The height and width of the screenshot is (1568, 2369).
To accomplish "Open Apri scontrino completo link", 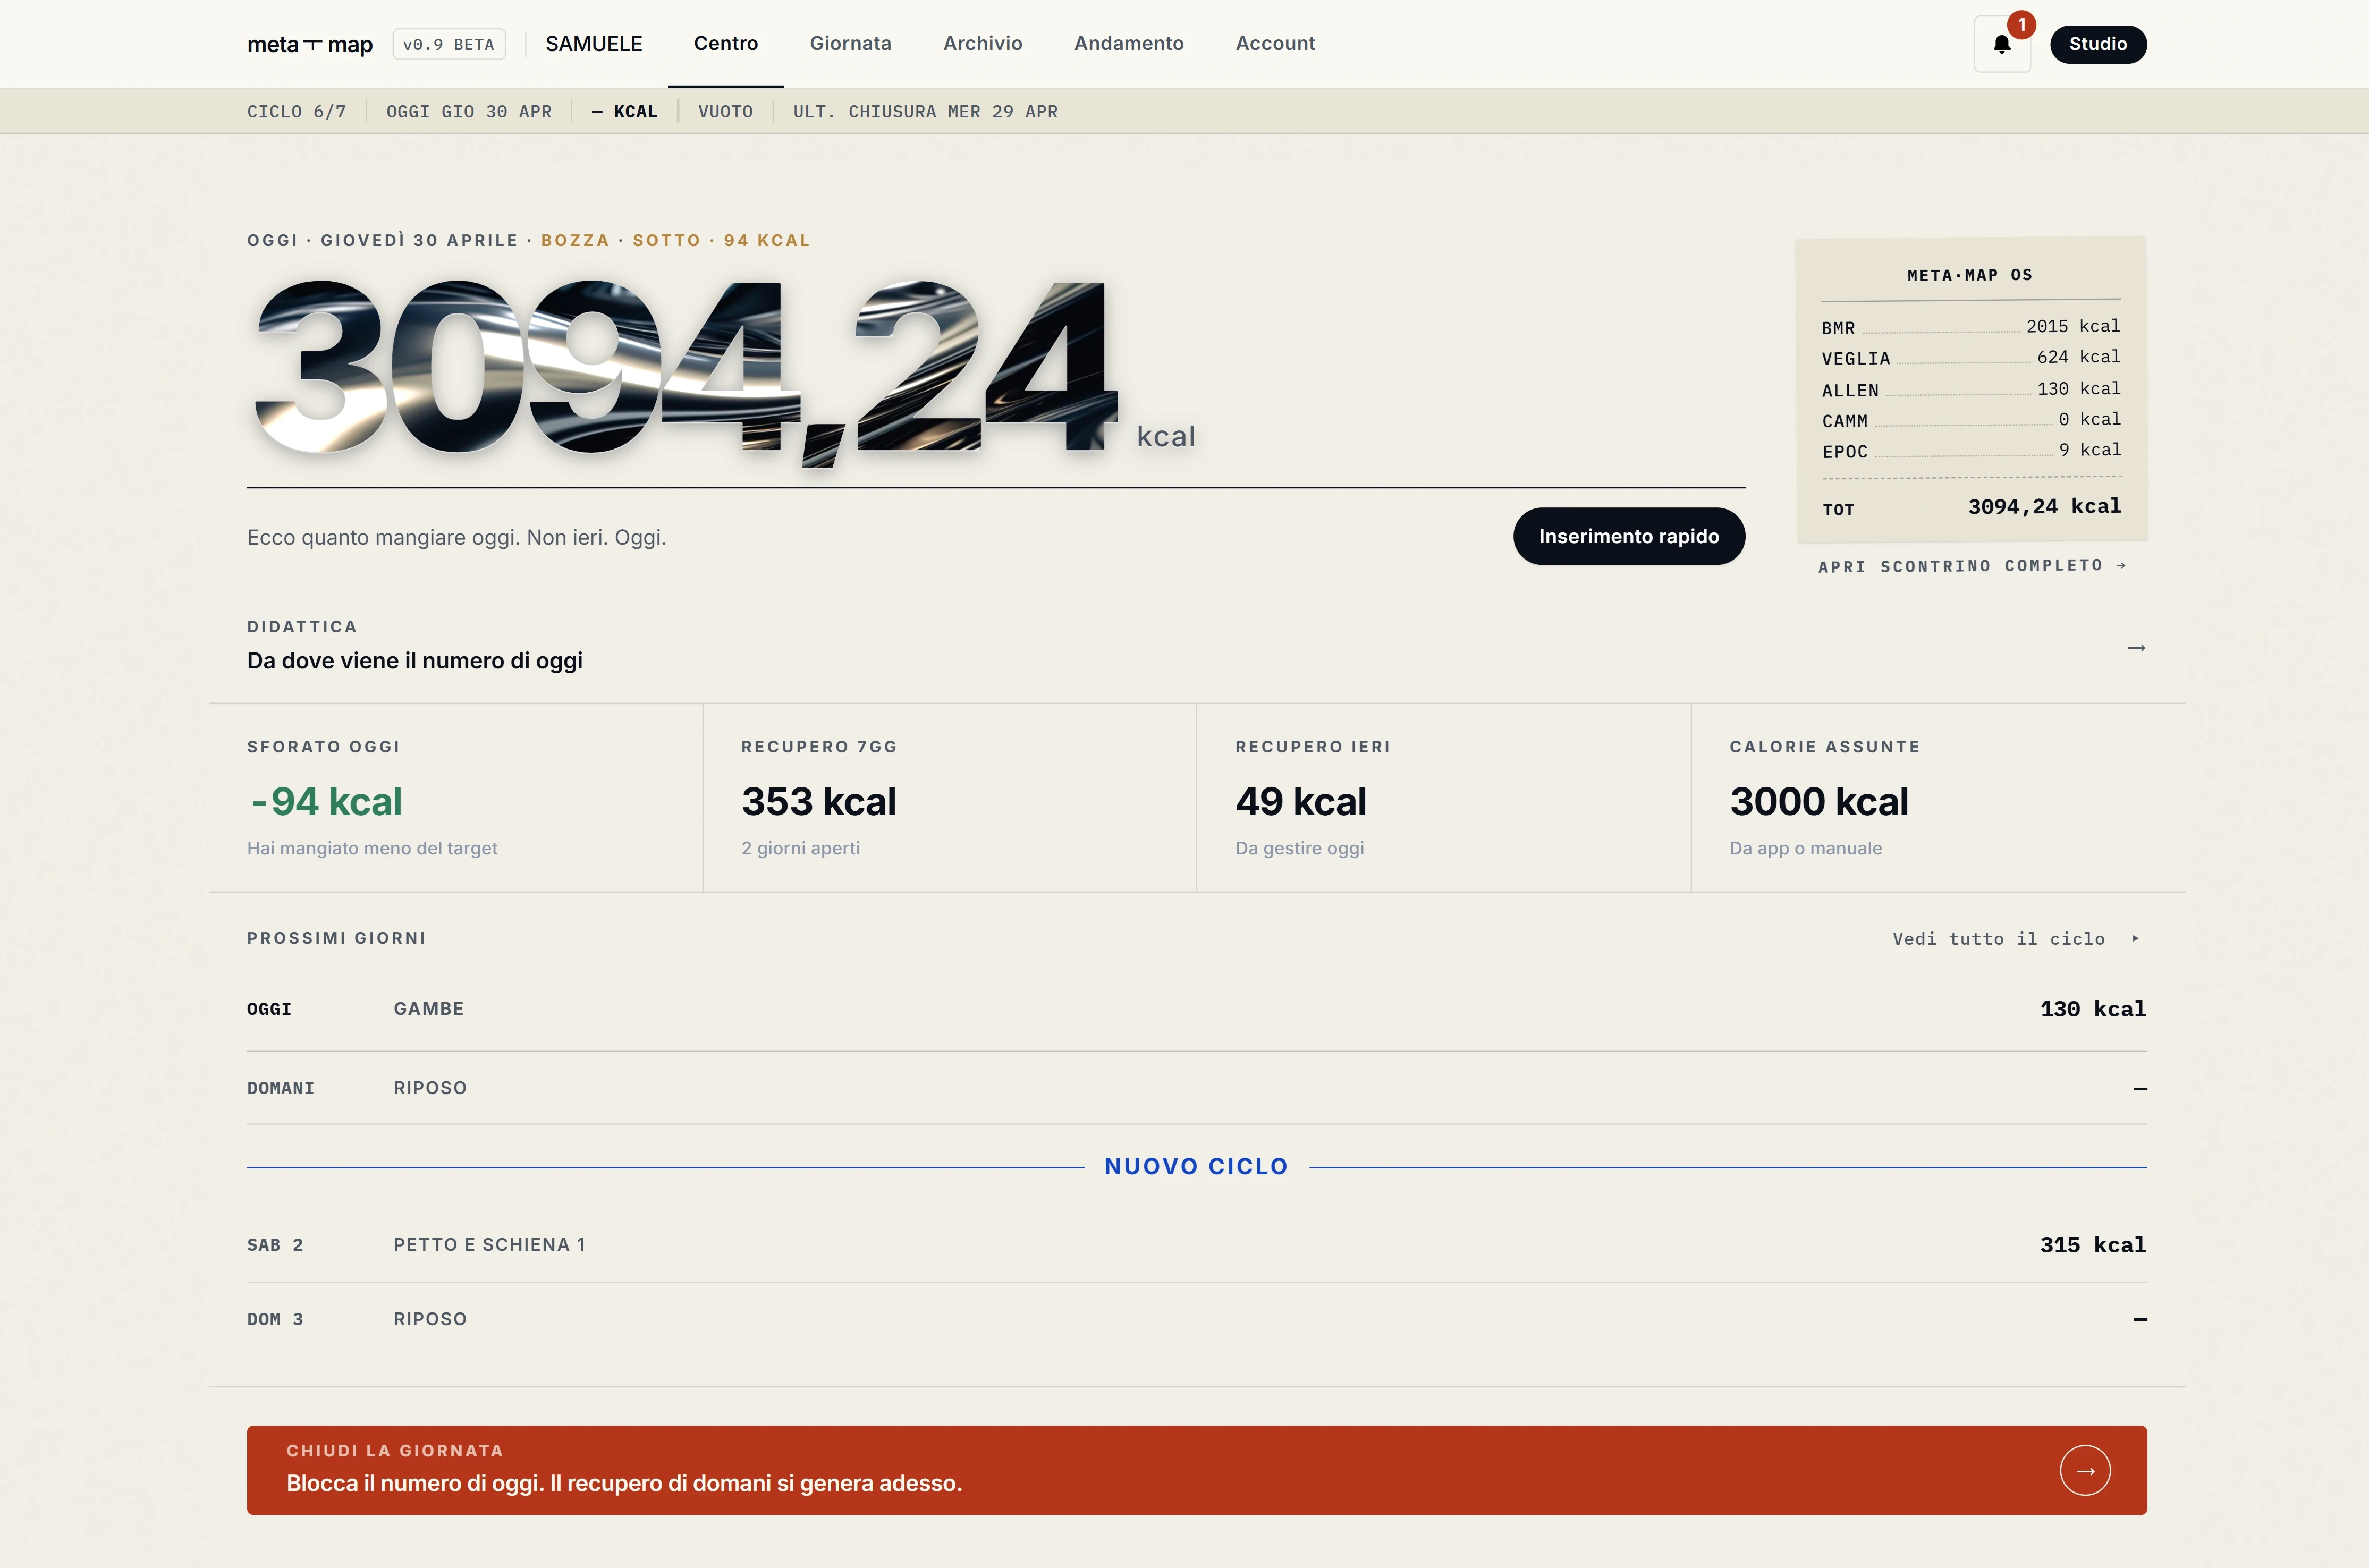I will (1972, 566).
